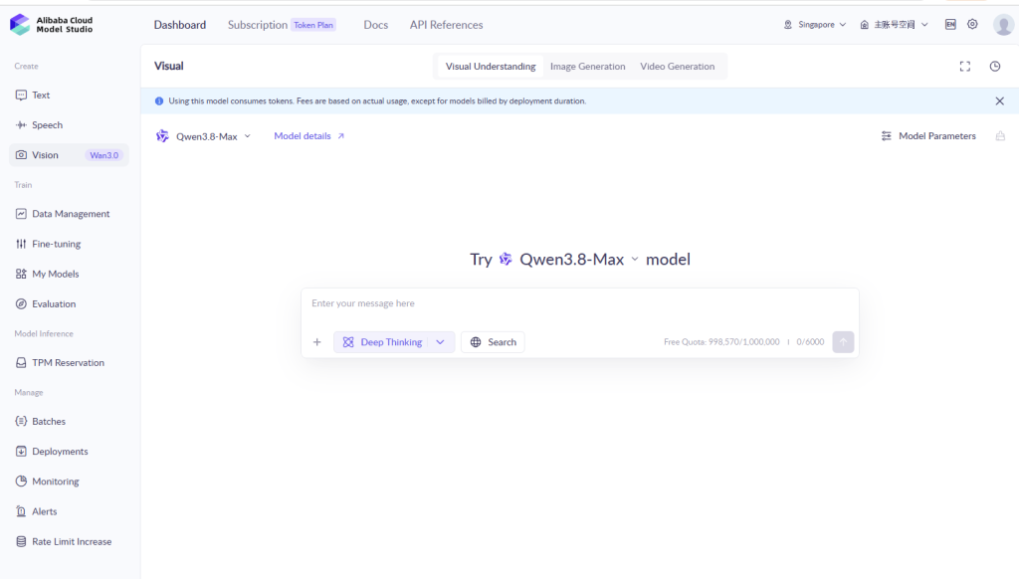The image size is (1019, 579).
Task: Dismiss the token usage notice banner
Action: [x=999, y=100]
